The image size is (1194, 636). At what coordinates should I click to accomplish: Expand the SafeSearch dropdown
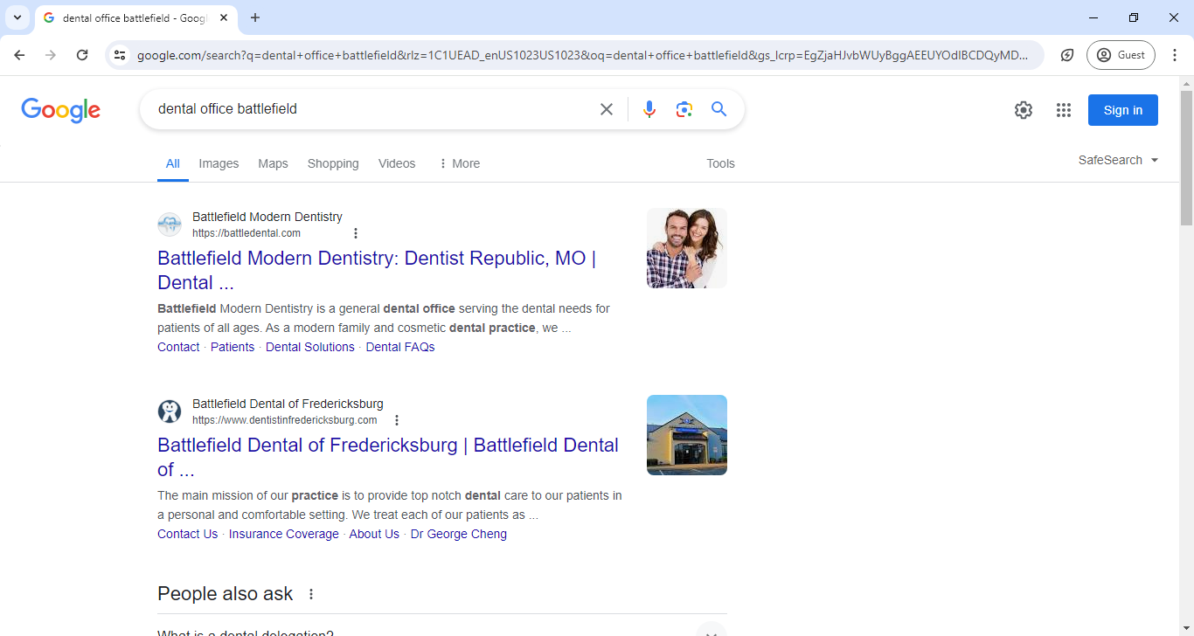coord(1118,160)
